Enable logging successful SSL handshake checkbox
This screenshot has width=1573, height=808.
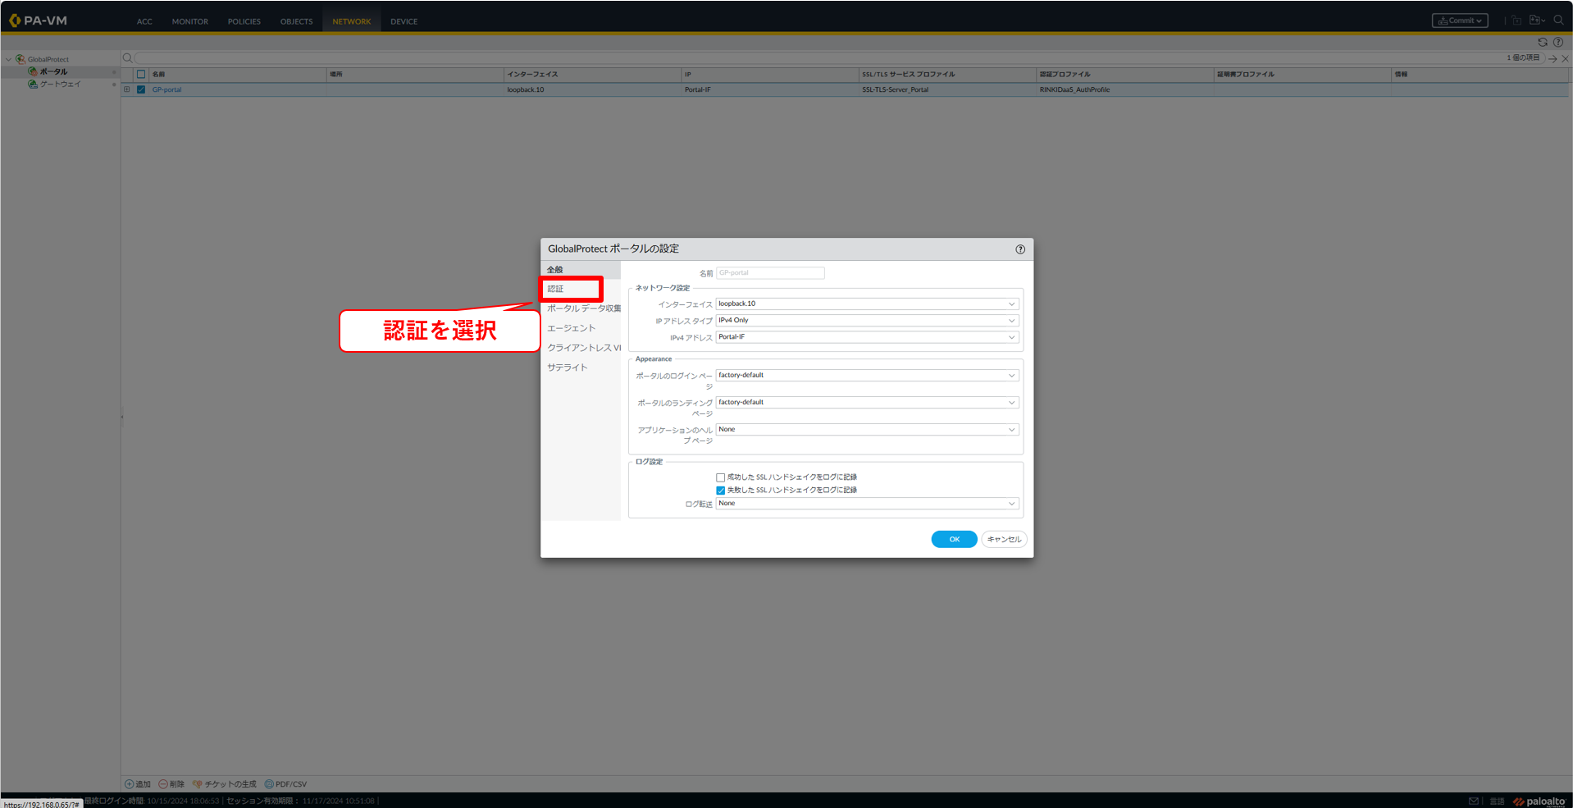coord(720,477)
